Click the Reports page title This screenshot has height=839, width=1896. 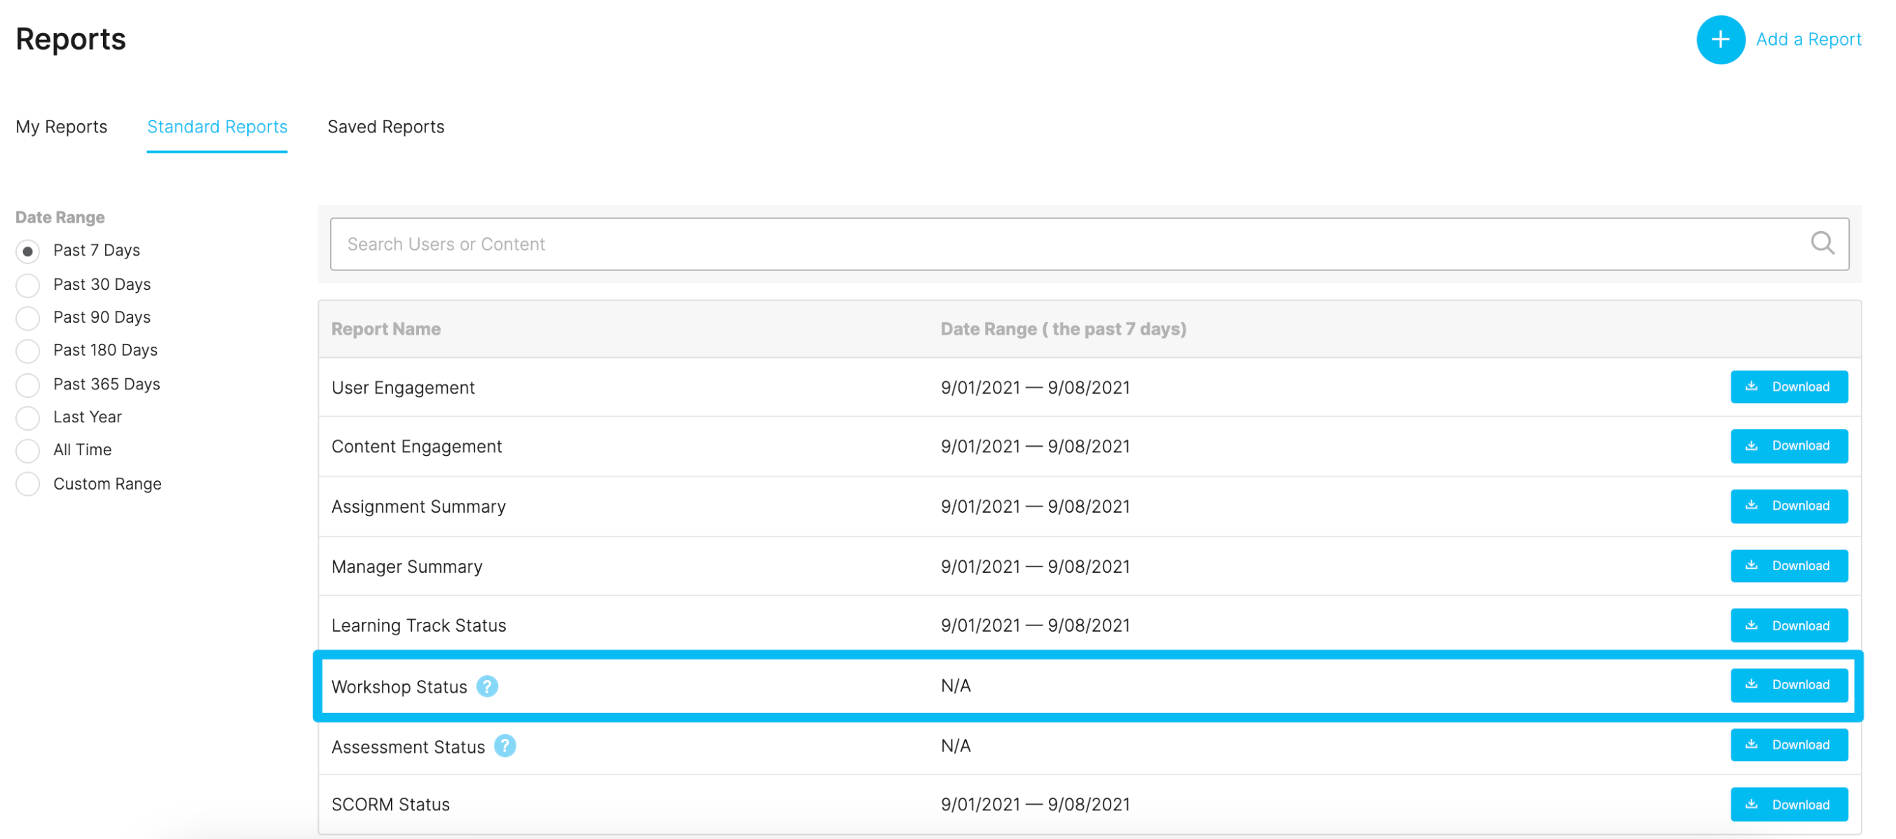tap(71, 39)
